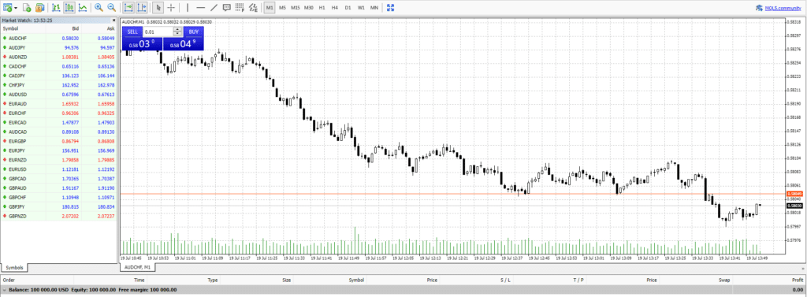
Task: Sort Market Watch by Ask column
Action: click(99, 29)
